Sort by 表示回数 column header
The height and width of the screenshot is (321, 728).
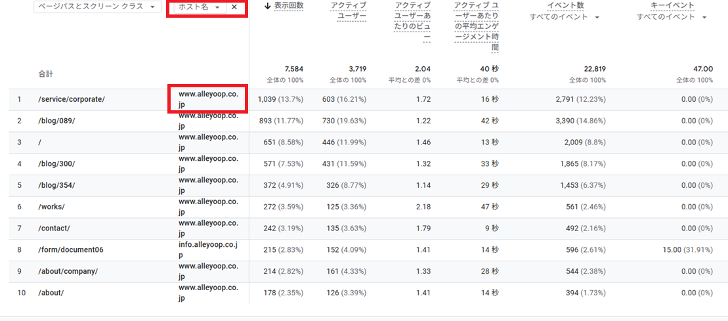tap(288, 6)
